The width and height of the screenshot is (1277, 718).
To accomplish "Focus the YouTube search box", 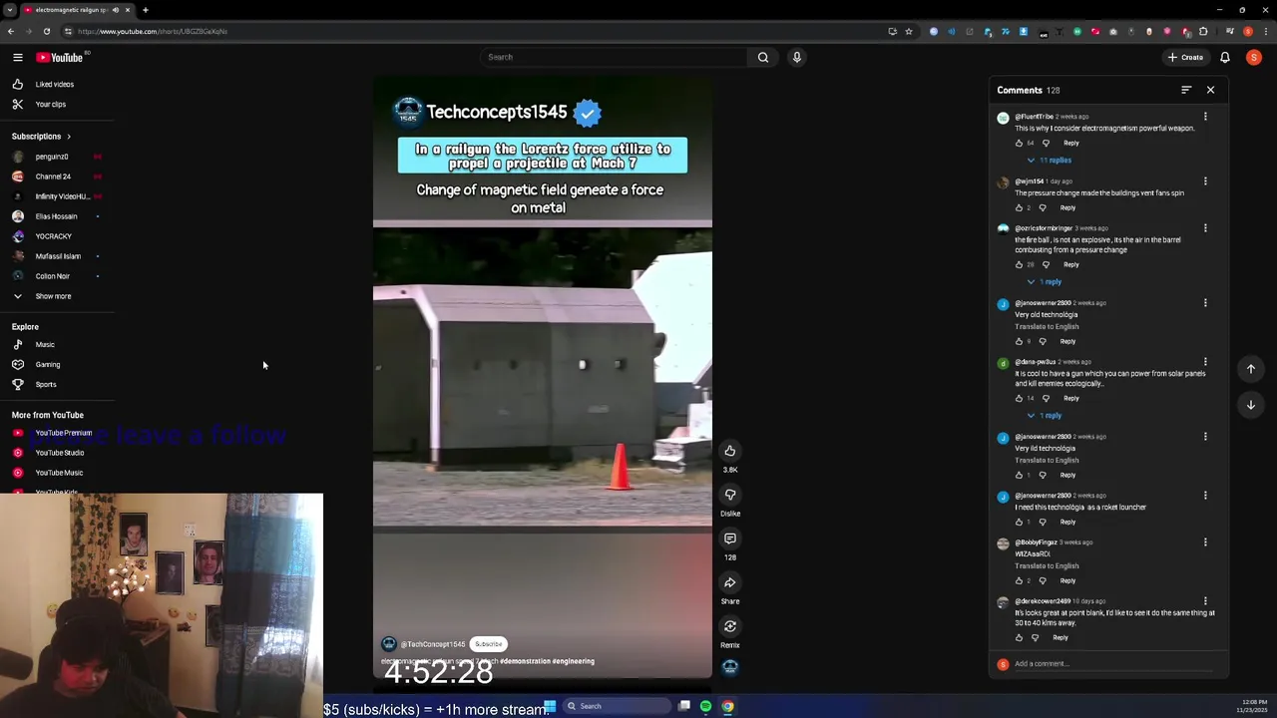I will coord(614,57).
